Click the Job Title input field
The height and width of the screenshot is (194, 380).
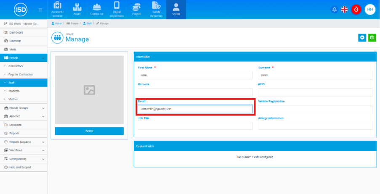coord(195,126)
